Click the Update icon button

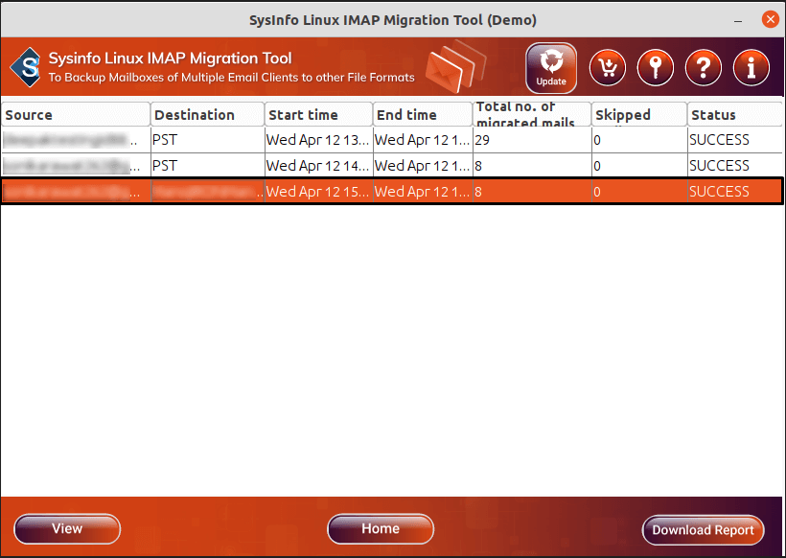click(551, 68)
